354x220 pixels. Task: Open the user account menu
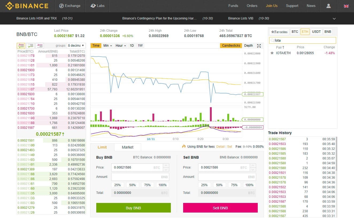pos(328,6)
